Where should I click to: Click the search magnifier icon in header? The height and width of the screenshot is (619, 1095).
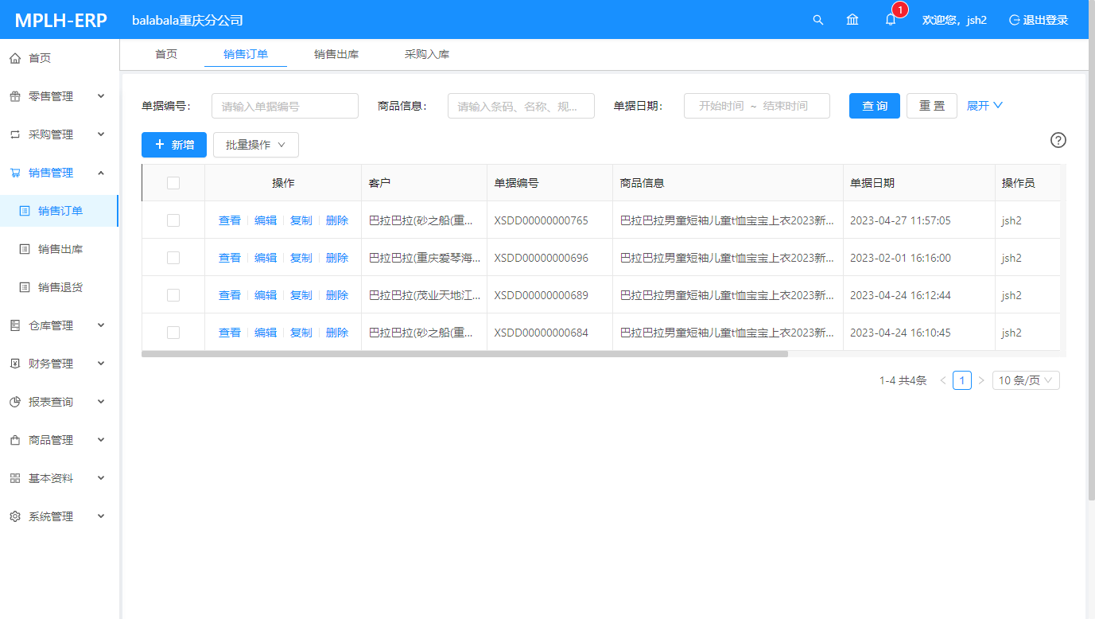click(x=817, y=20)
